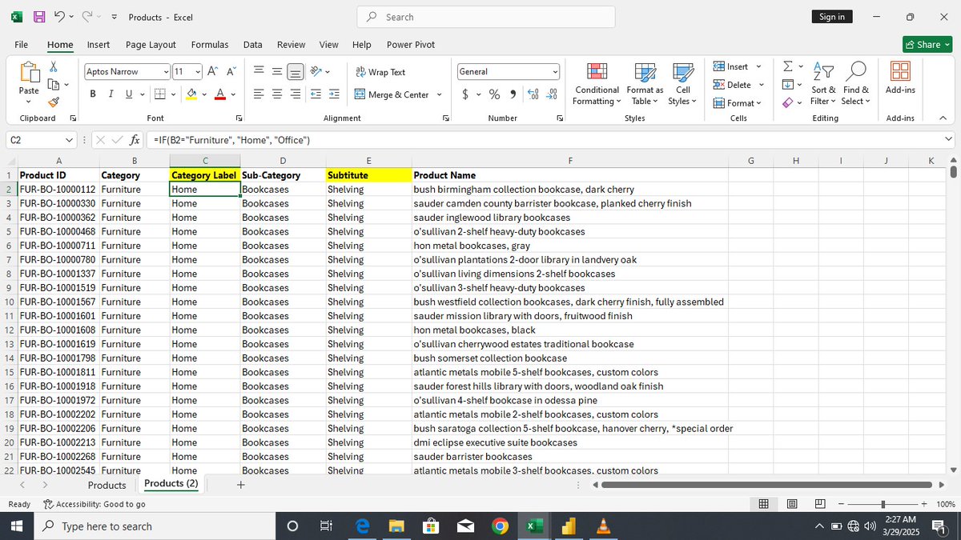
Task: Click Increase Decimal icon
Action: tap(534, 94)
